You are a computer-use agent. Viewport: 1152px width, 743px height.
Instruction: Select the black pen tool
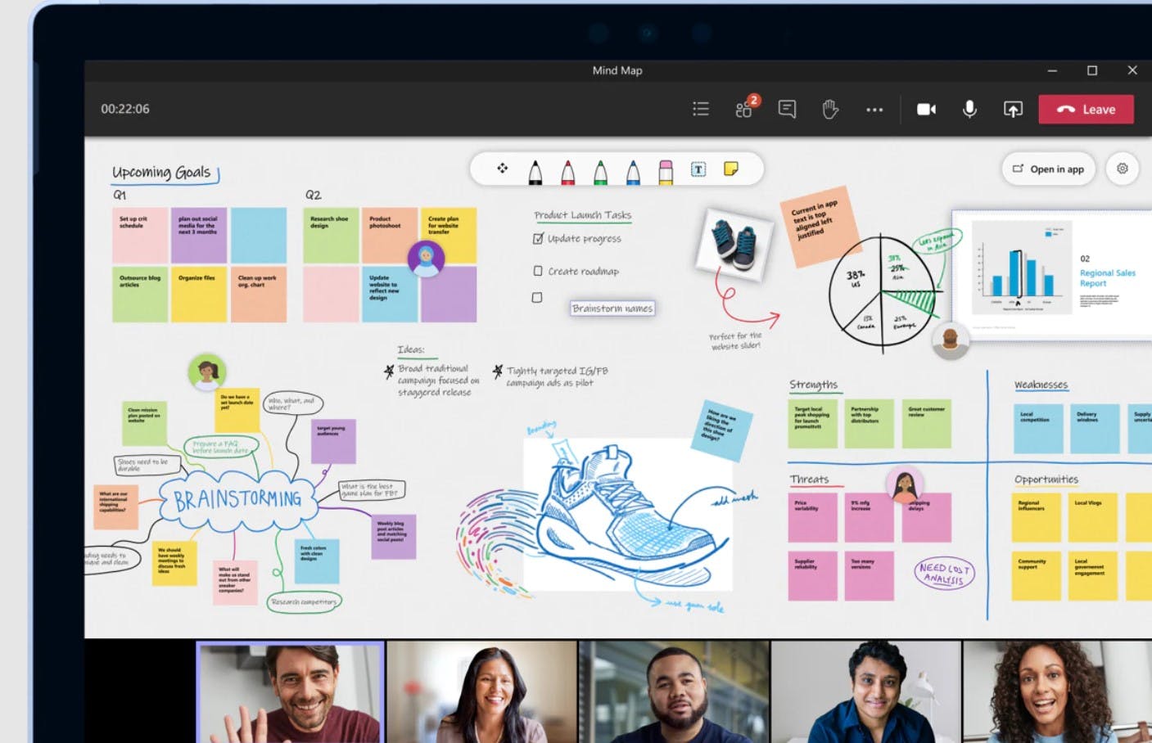(535, 169)
